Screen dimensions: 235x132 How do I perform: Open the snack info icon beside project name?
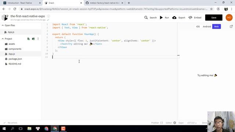(x=48, y=16)
